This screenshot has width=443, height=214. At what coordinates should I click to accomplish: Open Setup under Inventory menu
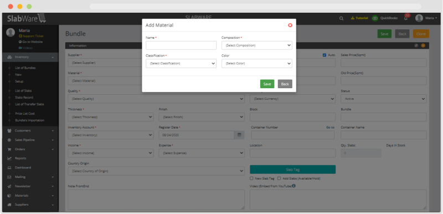19,81
